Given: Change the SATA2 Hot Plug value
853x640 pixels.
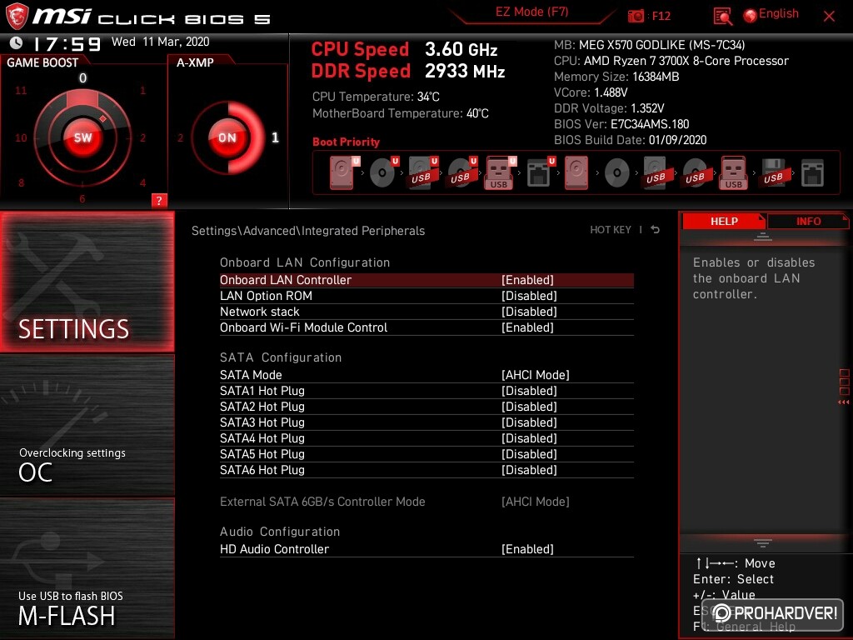Looking at the screenshot, I should (x=529, y=406).
